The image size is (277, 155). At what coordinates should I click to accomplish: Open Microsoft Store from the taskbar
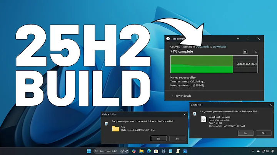coord(156,151)
